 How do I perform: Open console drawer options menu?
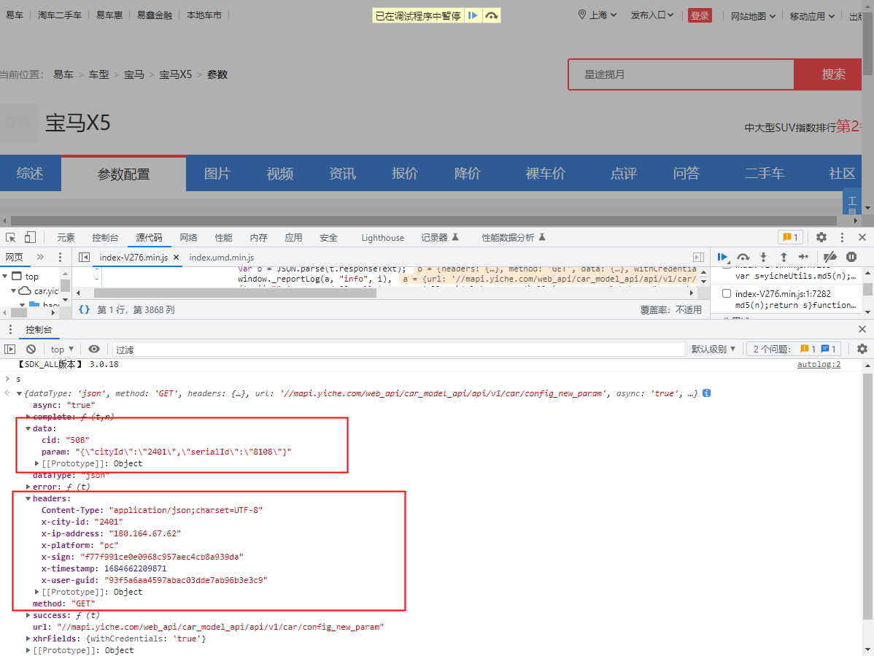pyautogui.click(x=10, y=329)
